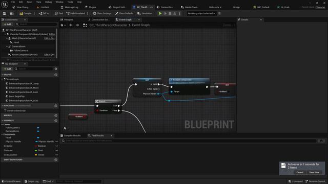
Task: Open play options three-dot menu
Action: point(179,13)
